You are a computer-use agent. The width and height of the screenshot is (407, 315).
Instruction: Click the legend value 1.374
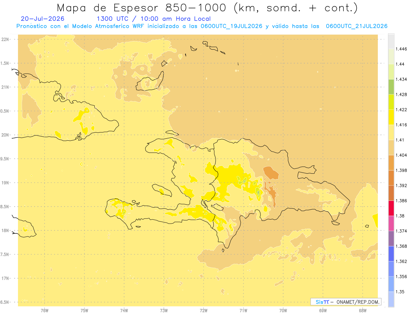coord(401,231)
